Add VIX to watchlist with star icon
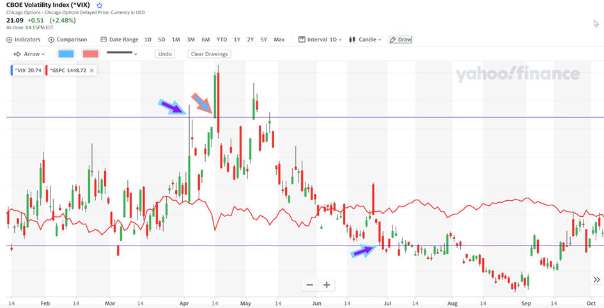The image size is (604, 308). (99, 6)
